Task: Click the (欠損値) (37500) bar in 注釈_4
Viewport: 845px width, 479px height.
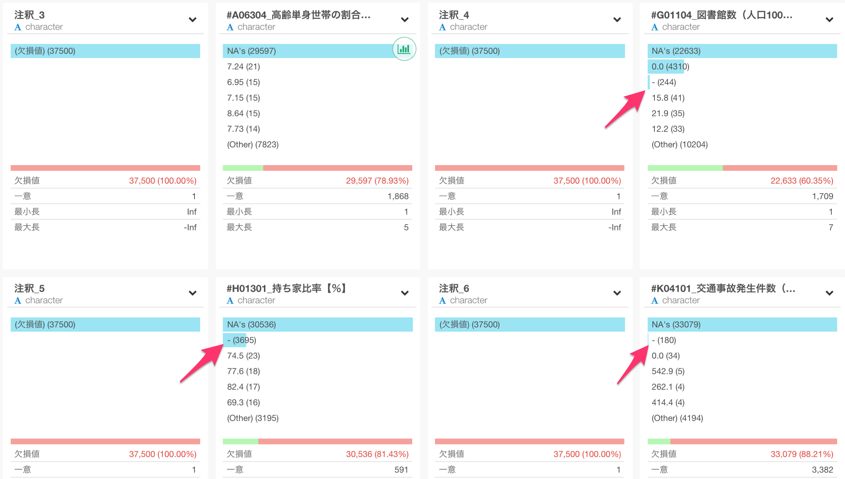Action: 530,51
